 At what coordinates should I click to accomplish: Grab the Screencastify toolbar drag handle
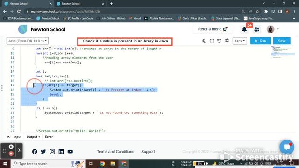point(4,151)
